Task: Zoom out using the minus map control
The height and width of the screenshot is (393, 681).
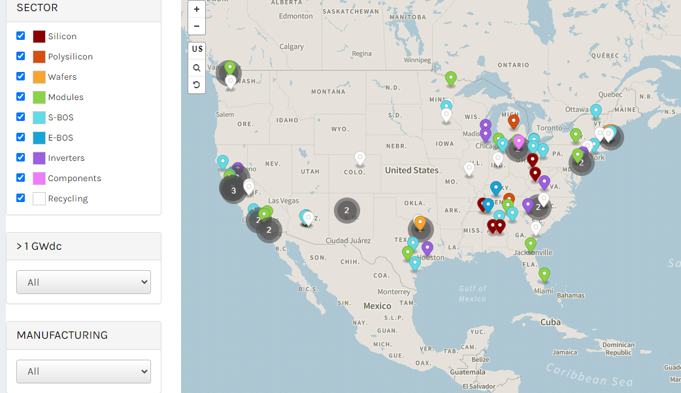Action: [x=197, y=26]
